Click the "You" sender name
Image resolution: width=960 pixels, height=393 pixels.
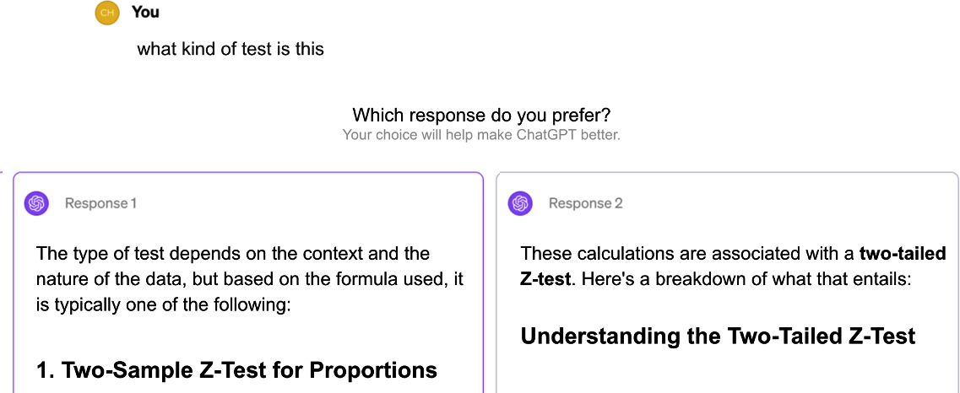tap(145, 13)
